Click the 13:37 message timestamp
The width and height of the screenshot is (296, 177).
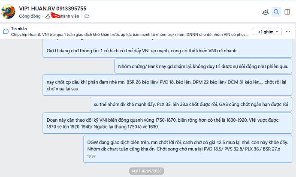(x=91, y=156)
